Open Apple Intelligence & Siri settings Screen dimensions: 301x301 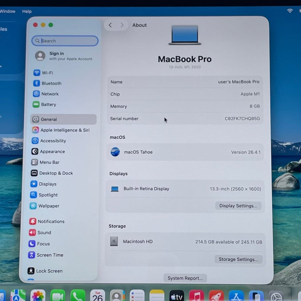[61, 130]
